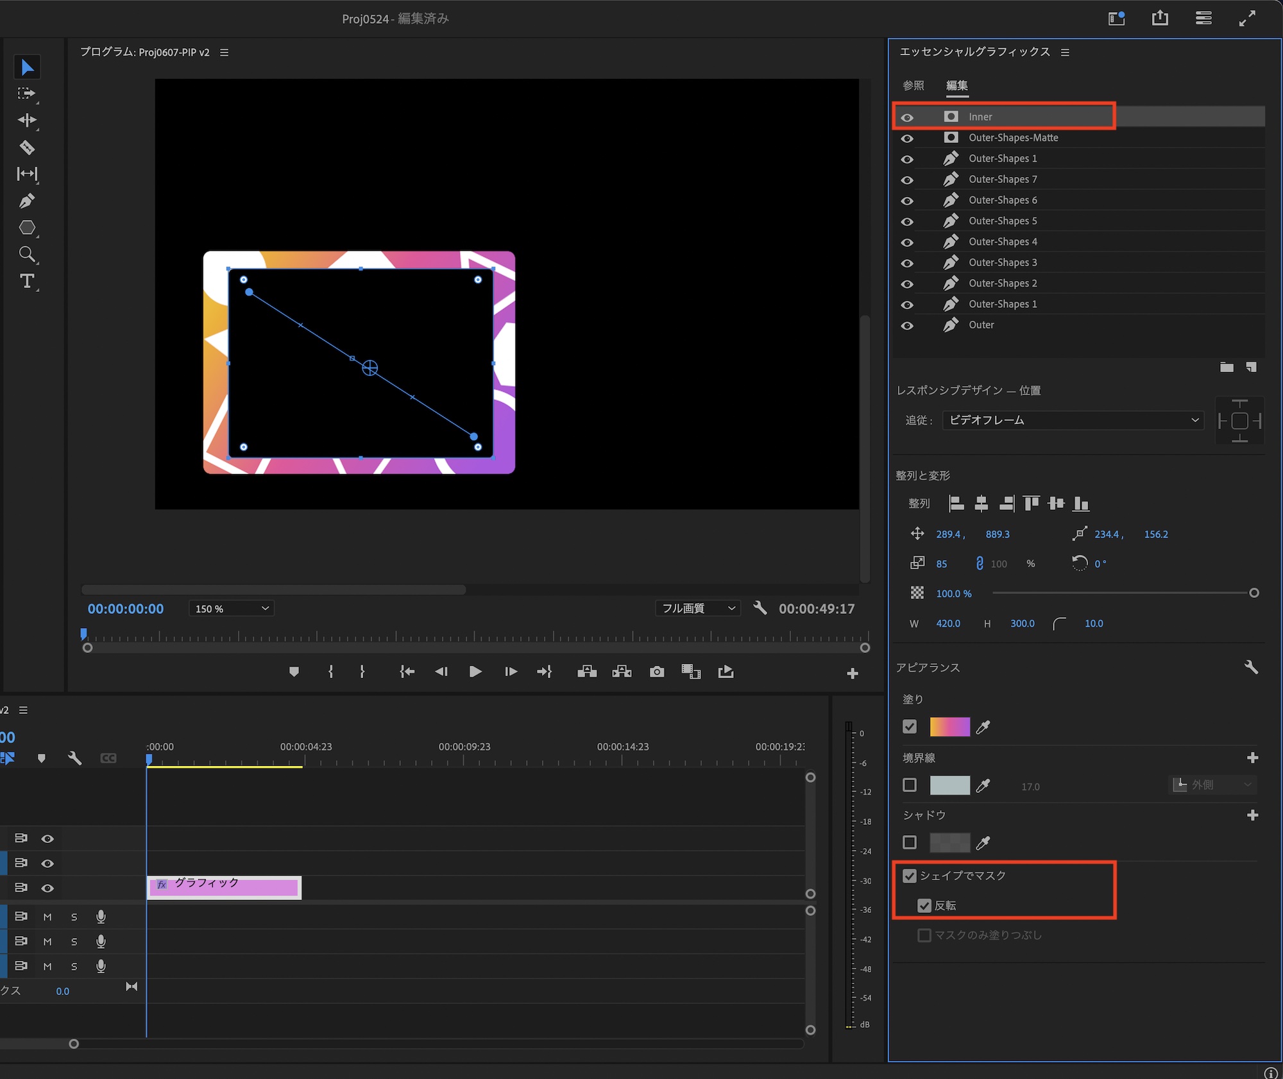
Task: Pick the fill color with the eyedropper
Action: [982, 727]
